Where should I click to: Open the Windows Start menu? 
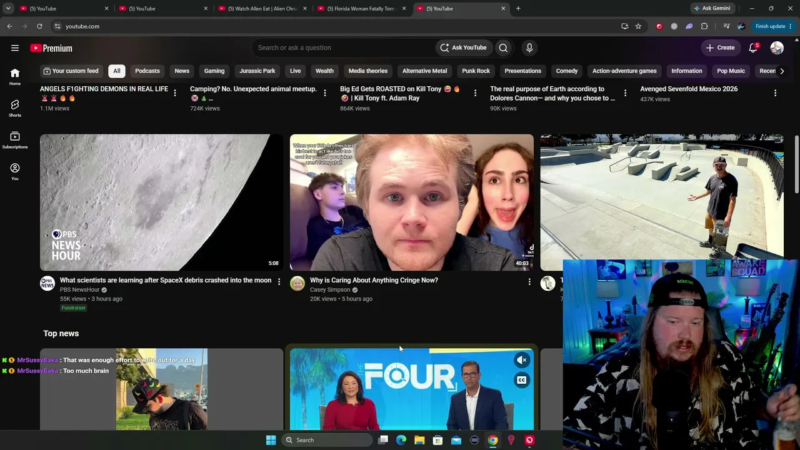click(x=271, y=440)
